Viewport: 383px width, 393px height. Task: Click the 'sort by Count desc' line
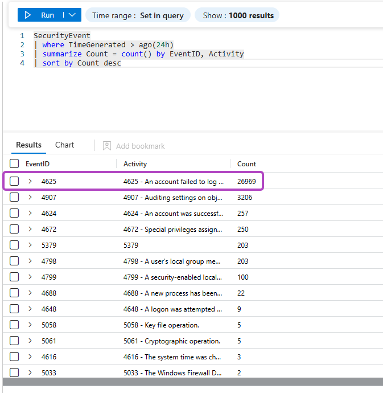[x=77, y=63]
